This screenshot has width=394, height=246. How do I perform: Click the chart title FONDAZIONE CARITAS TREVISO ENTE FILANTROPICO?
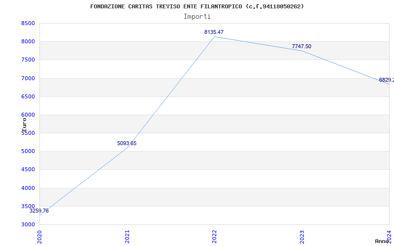coord(197,6)
